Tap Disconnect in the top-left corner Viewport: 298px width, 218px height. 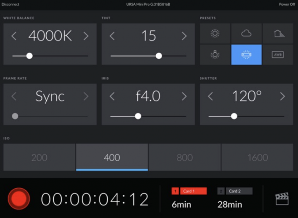(10, 4)
